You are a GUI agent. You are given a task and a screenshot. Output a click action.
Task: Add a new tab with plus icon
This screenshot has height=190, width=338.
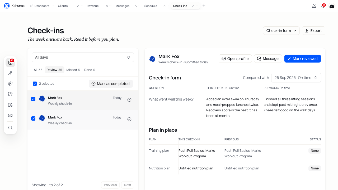(204, 6)
